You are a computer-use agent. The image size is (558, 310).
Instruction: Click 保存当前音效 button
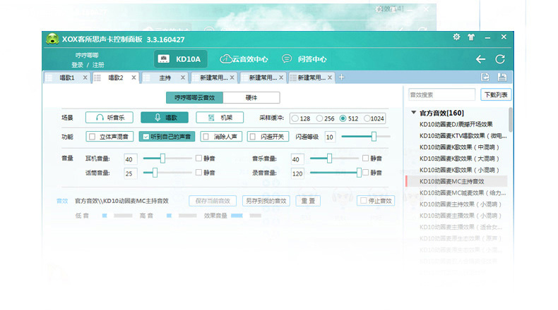click(213, 201)
